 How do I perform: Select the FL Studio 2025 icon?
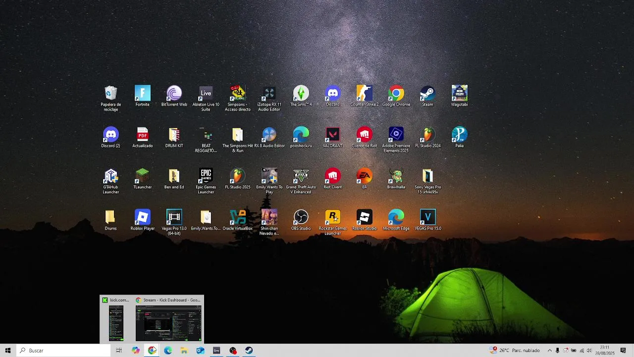[x=238, y=178]
